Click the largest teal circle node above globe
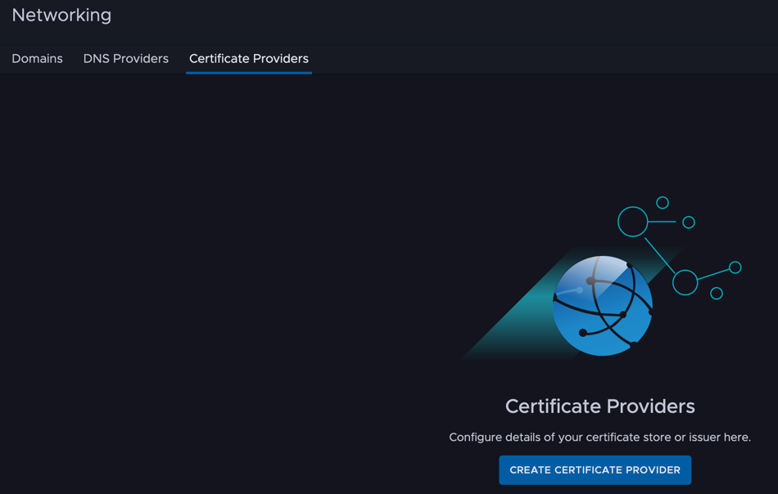This screenshot has width=778, height=494. [632, 222]
